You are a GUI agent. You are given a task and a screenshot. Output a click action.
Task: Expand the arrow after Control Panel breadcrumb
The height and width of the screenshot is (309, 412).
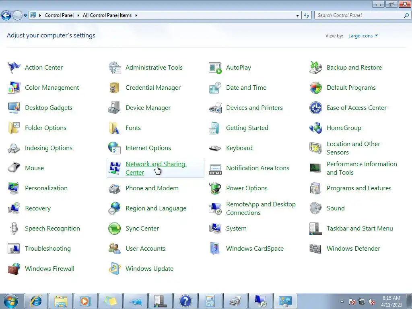coord(78,16)
